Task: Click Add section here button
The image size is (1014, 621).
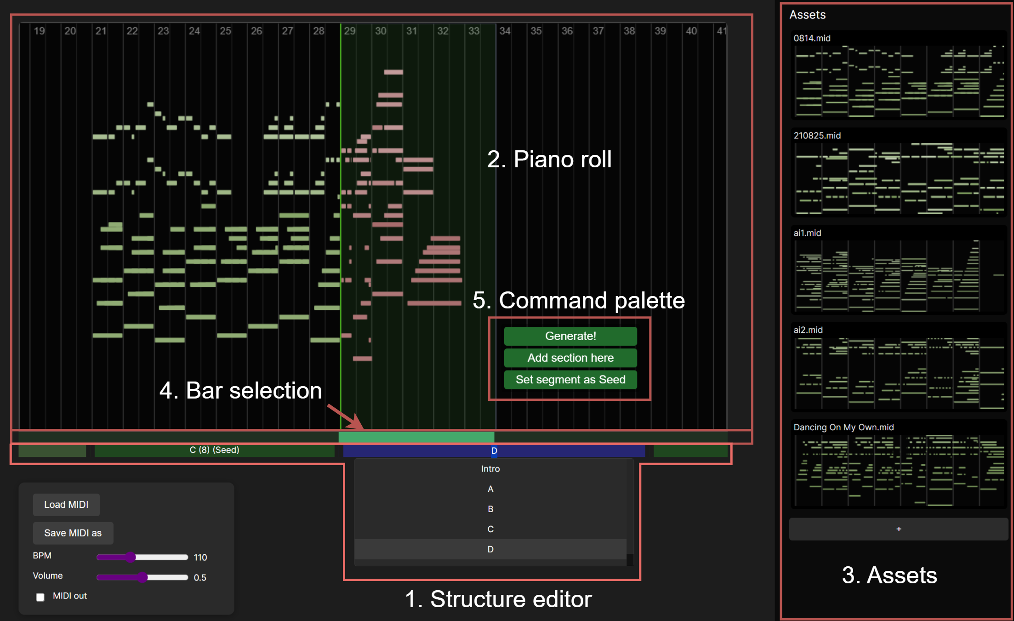Action: [570, 358]
